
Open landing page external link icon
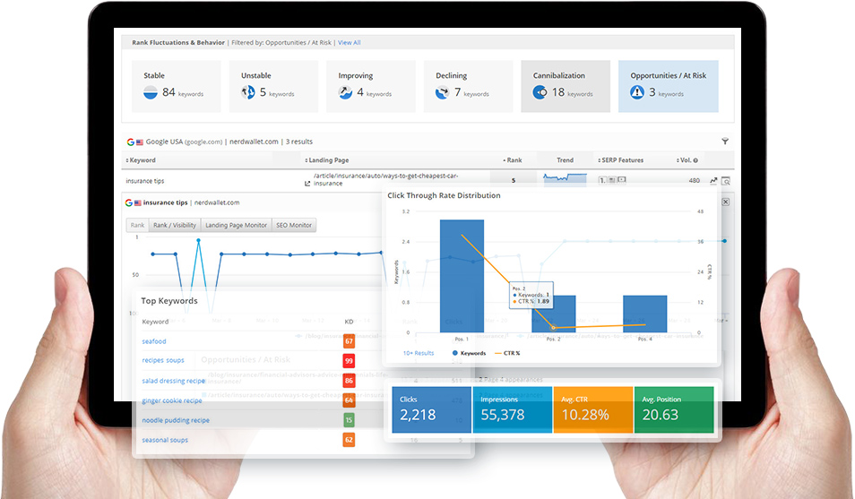tap(308, 184)
